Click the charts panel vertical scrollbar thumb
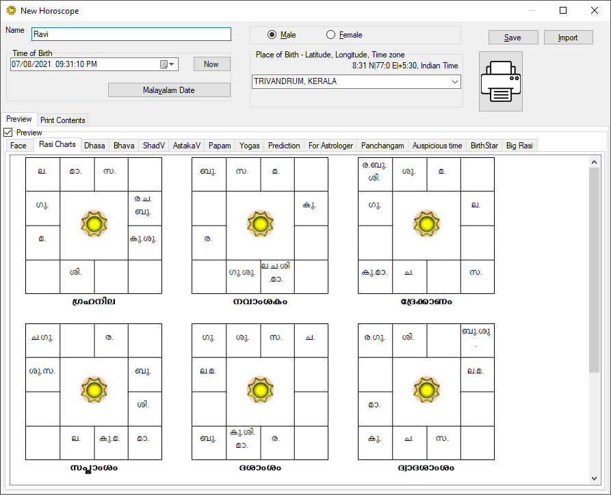611x495 pixels. (x=594, y=270)
